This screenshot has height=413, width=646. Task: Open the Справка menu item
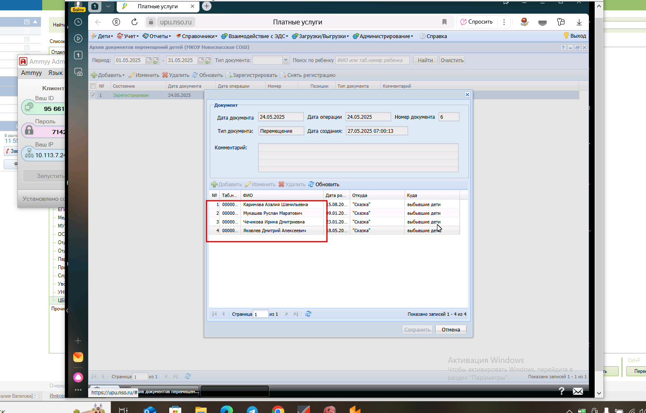(x=433, y=36)
